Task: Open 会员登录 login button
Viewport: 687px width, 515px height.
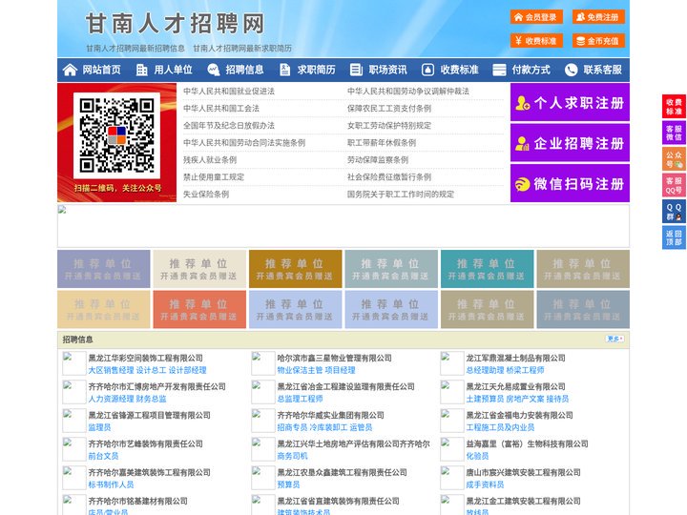Action: point(536,17)
